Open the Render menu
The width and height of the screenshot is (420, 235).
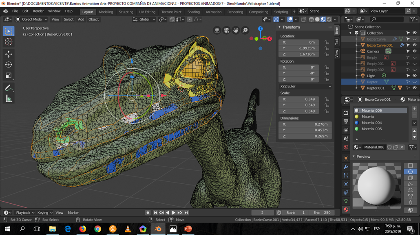click(x=38, y=11)
